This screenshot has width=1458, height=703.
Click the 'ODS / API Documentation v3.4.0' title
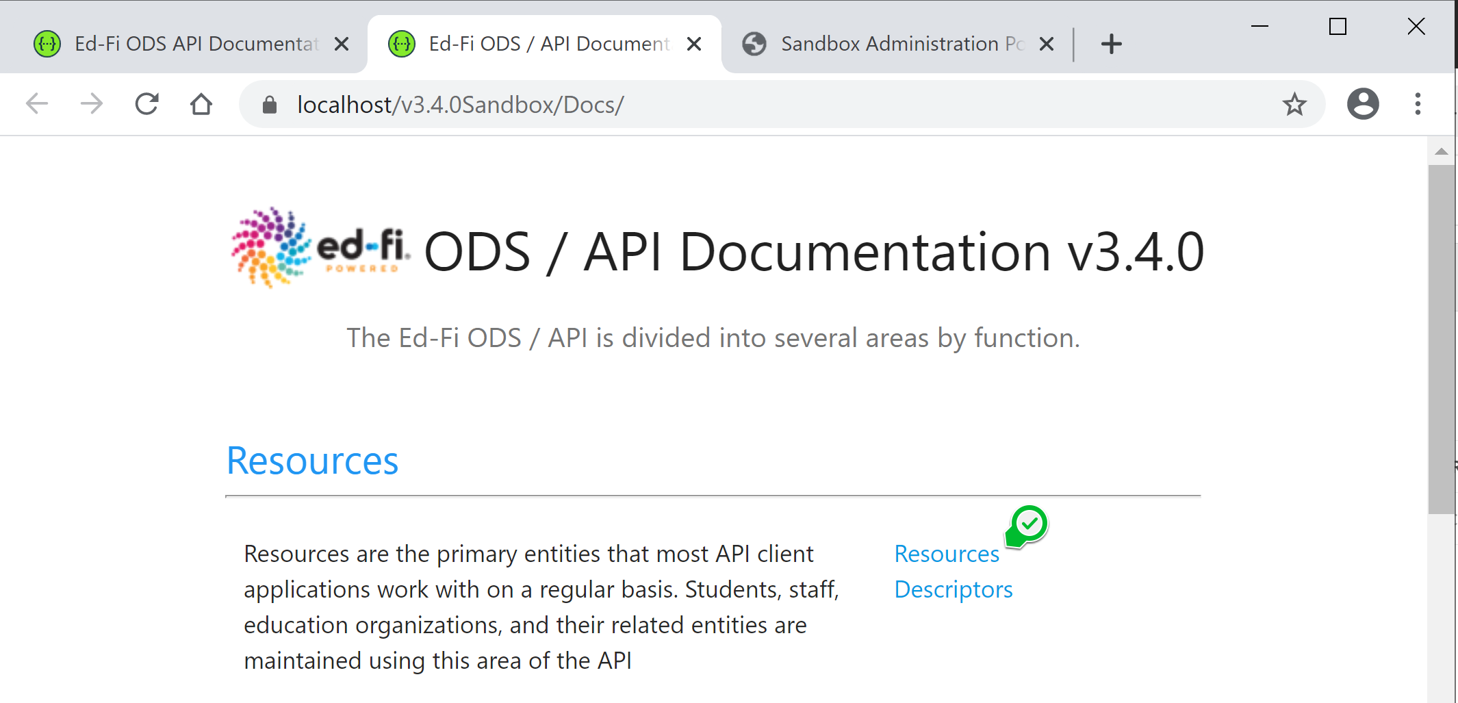point(814,252)
